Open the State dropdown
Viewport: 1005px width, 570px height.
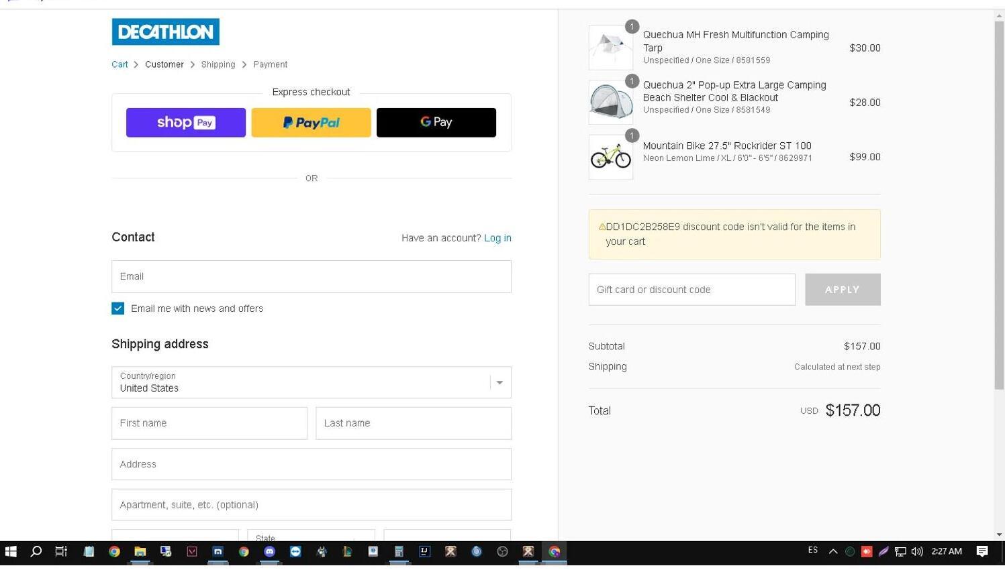click(311, 536)
